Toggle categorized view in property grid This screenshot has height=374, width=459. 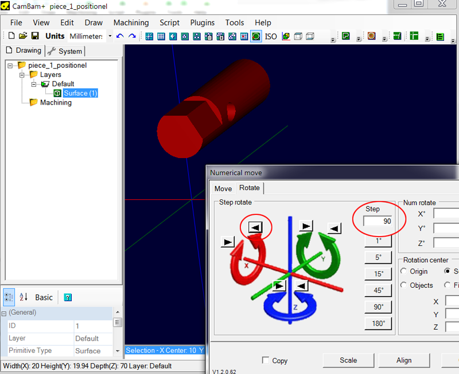(x=9, y=297)
